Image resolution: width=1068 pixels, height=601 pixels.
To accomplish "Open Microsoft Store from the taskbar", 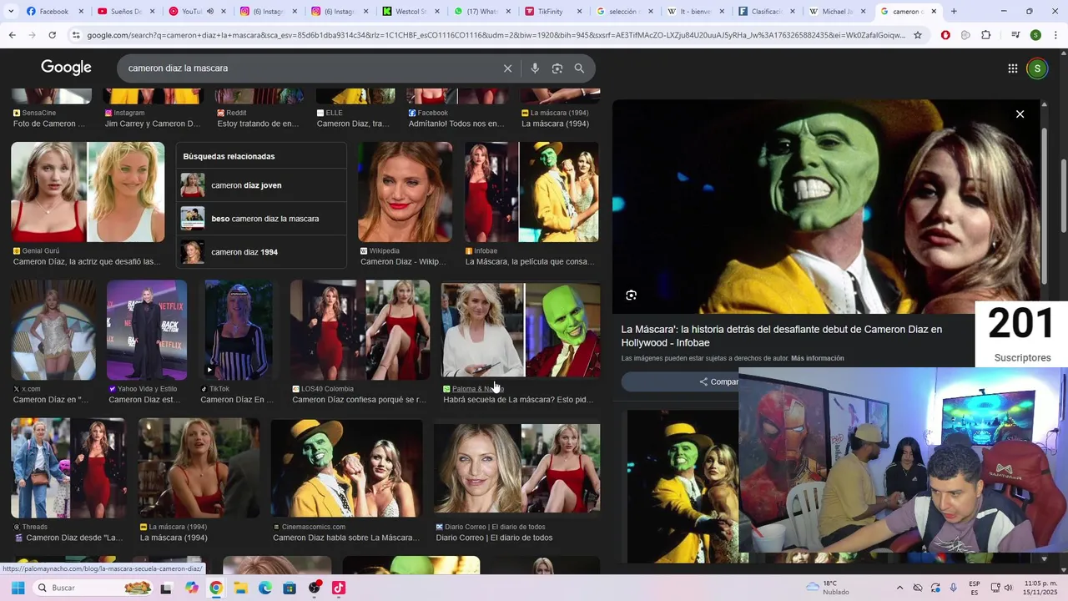I will pyautogui.click(x=289, y=588).
